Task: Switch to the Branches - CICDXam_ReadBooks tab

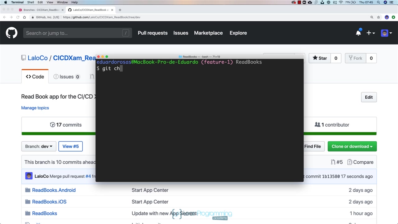Action: point(40,10)
